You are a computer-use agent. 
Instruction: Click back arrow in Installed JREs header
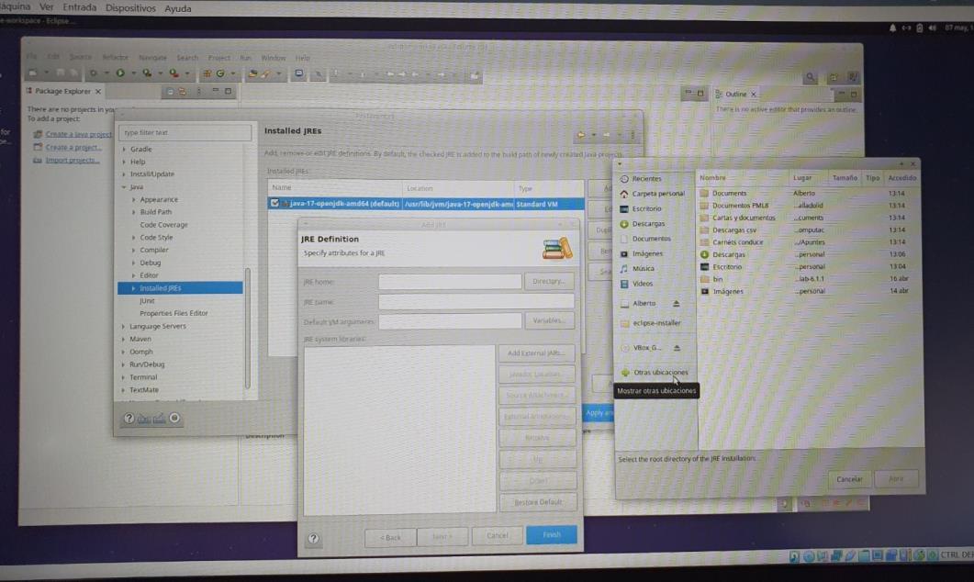click(x=581, y=134)
